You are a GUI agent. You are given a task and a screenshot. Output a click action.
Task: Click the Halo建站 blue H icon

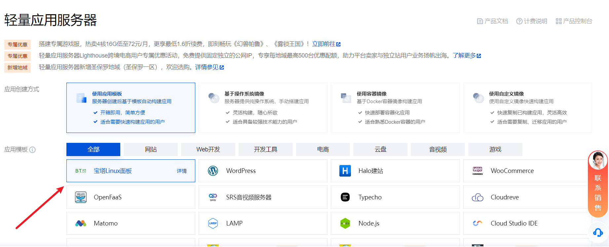click(x=345, y=171)
